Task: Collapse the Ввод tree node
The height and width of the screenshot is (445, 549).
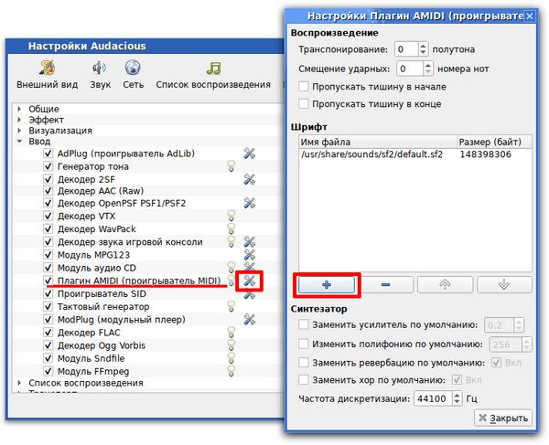Action: pyautogui.click(x=19, y=142)
